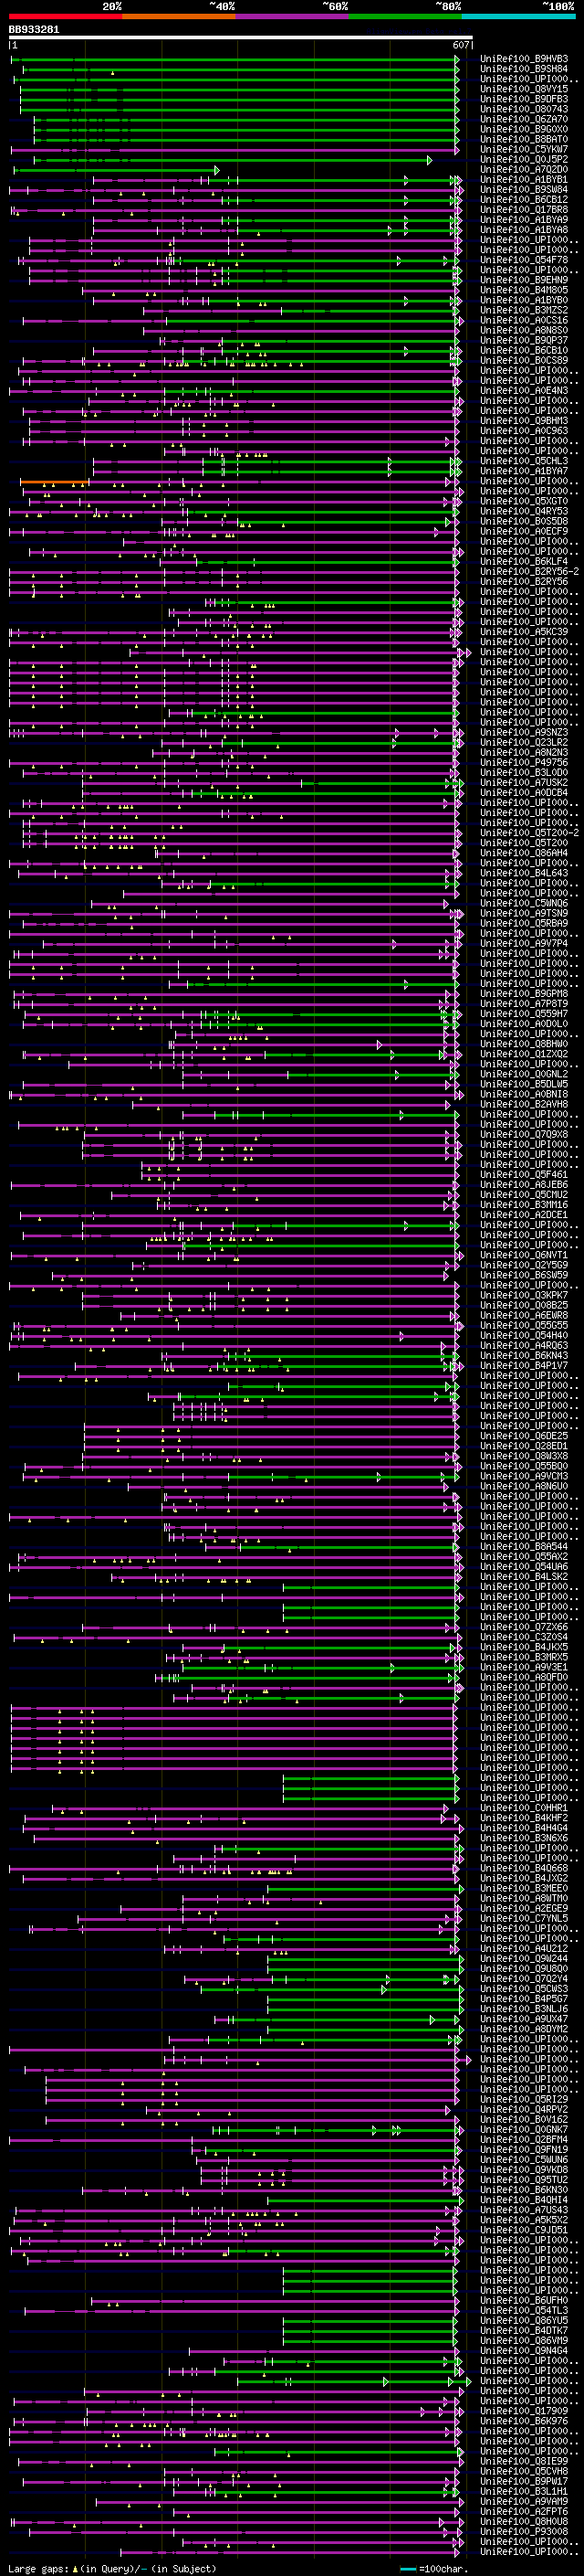Open hit UniRef100_B9DFB3
Viewport: 584px width, 2576px height.
(524, 99)
